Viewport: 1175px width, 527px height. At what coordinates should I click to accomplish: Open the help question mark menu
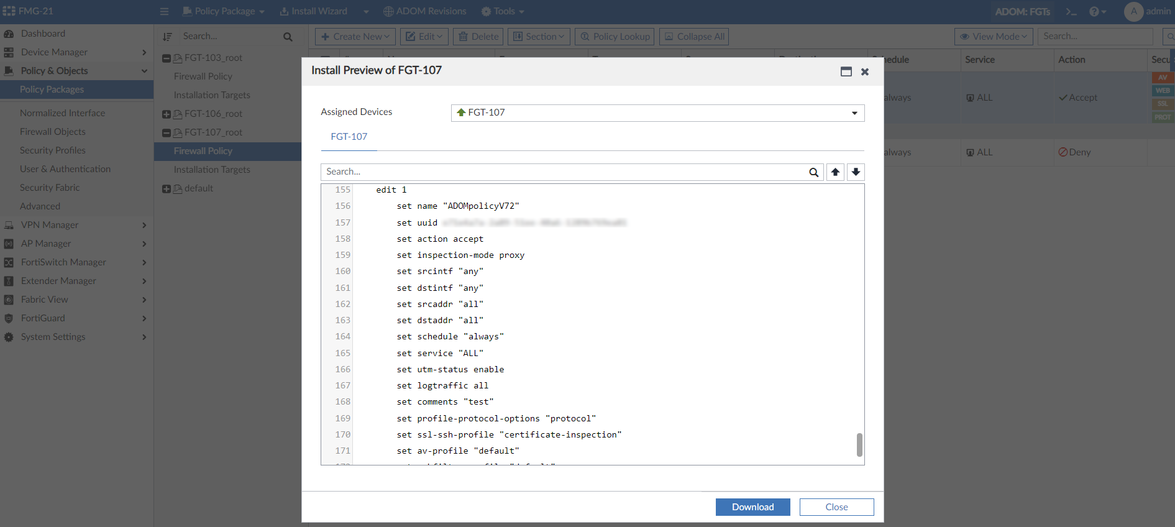point(1097,12)
